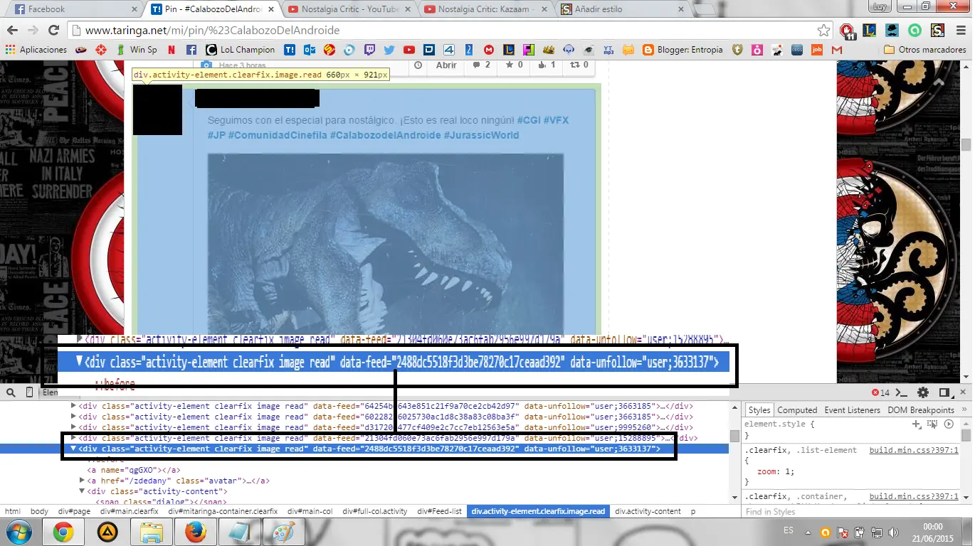Expand the div row with data-feed 602282
Viewport: 975px width, 546px height.
tap(74, 417)
